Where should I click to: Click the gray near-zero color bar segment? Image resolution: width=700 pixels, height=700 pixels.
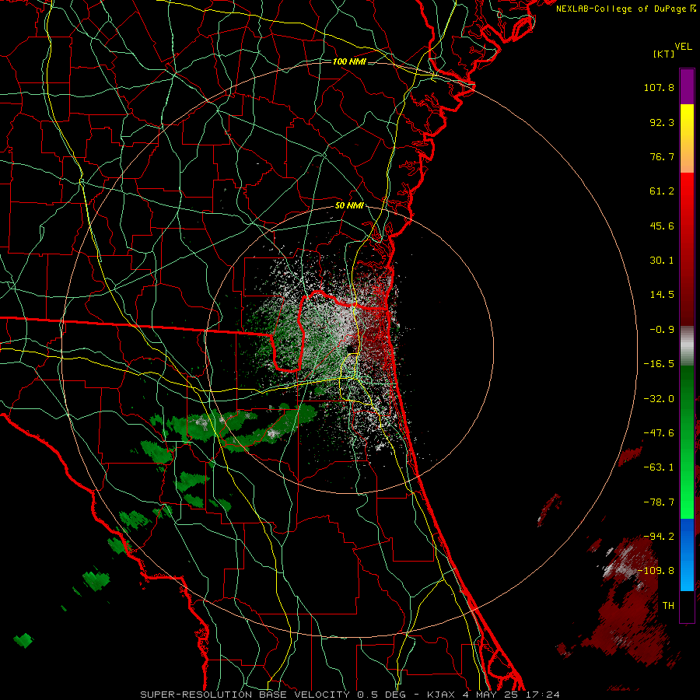pos(687,345)
